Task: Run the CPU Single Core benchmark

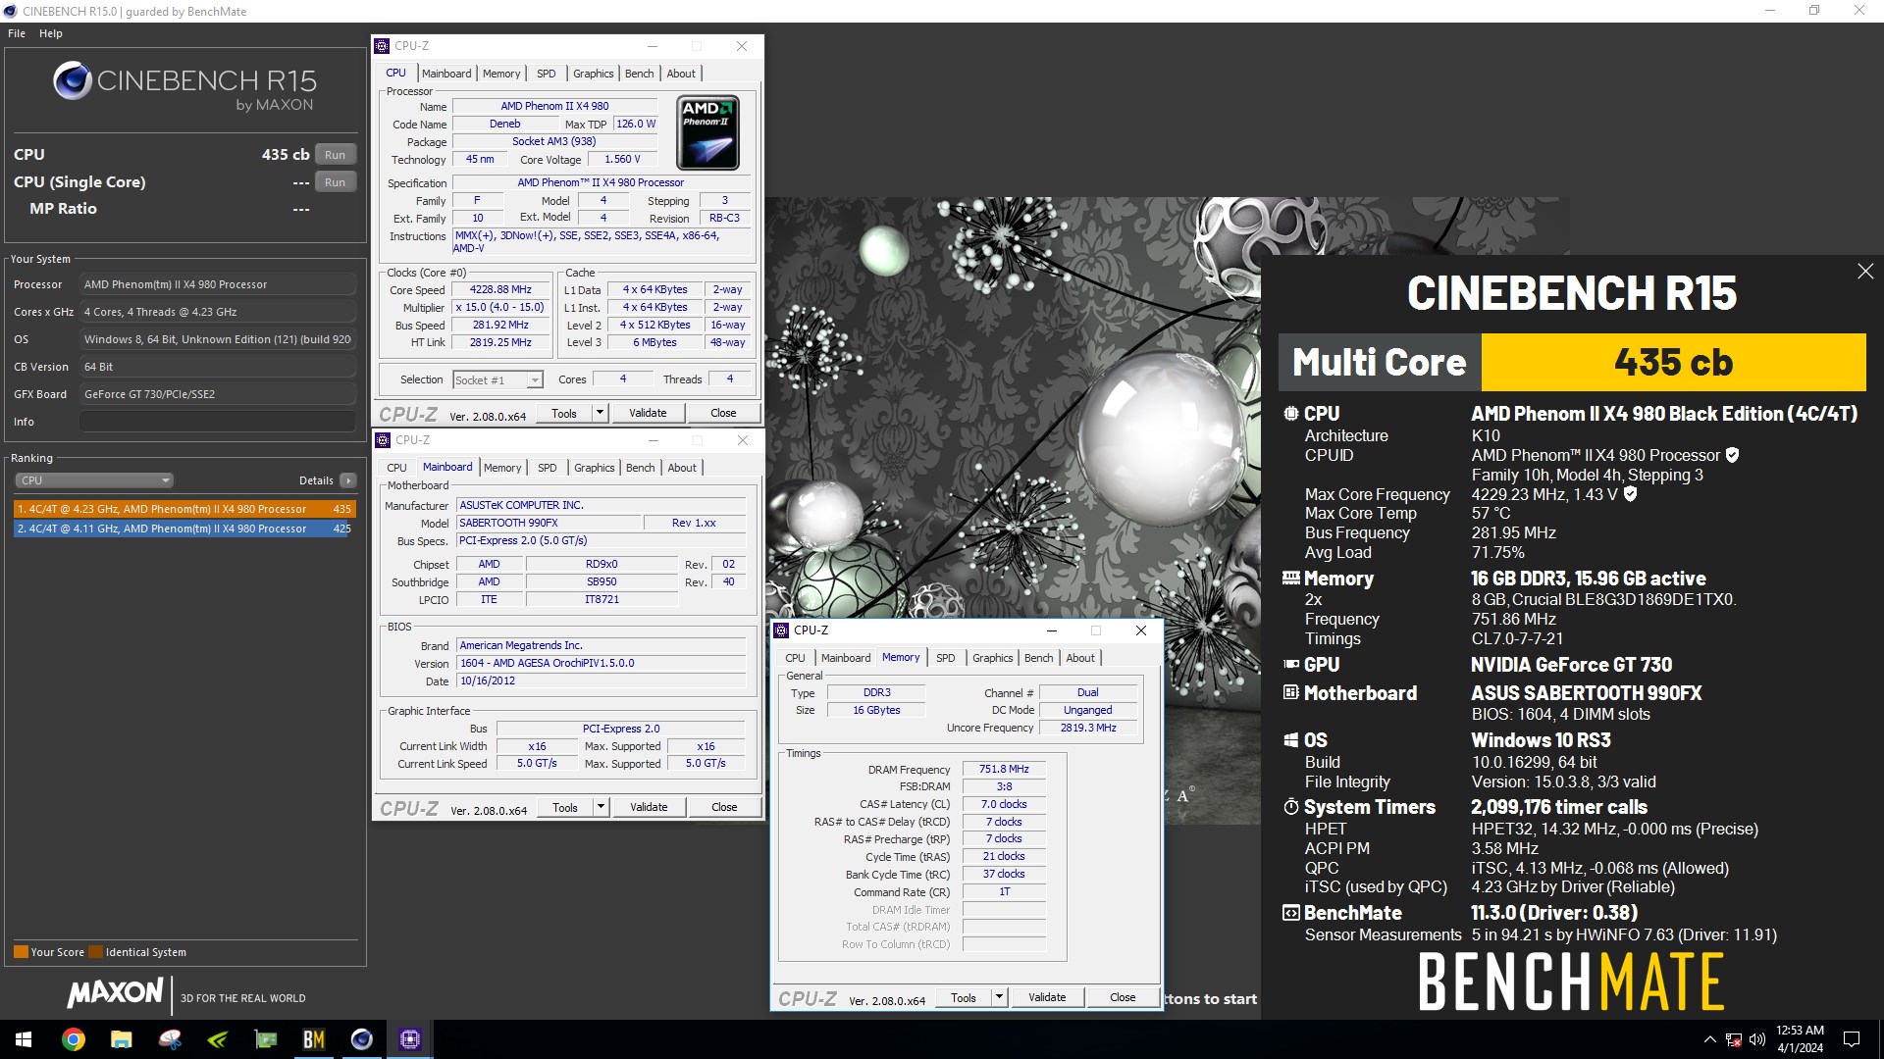Action: (336, 182)
